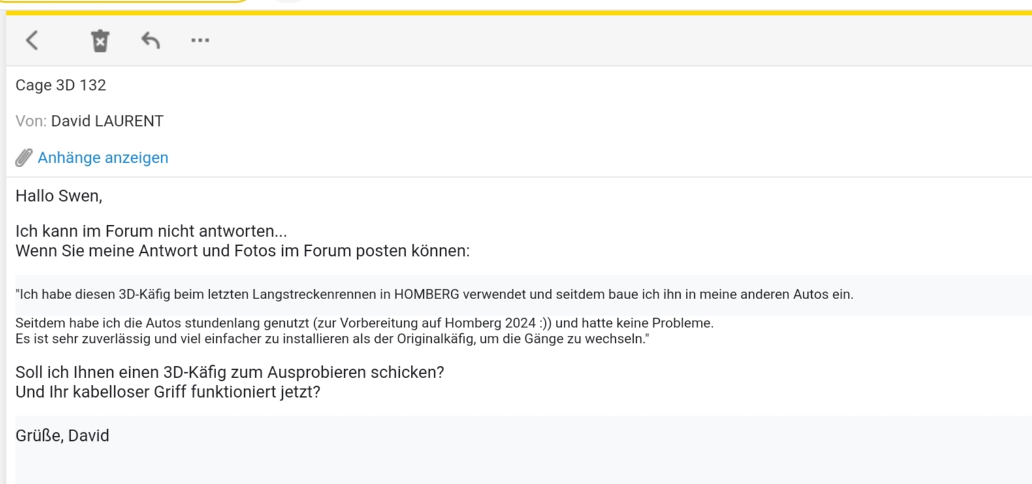Reply to the email from David

click(x=150, y=40)
